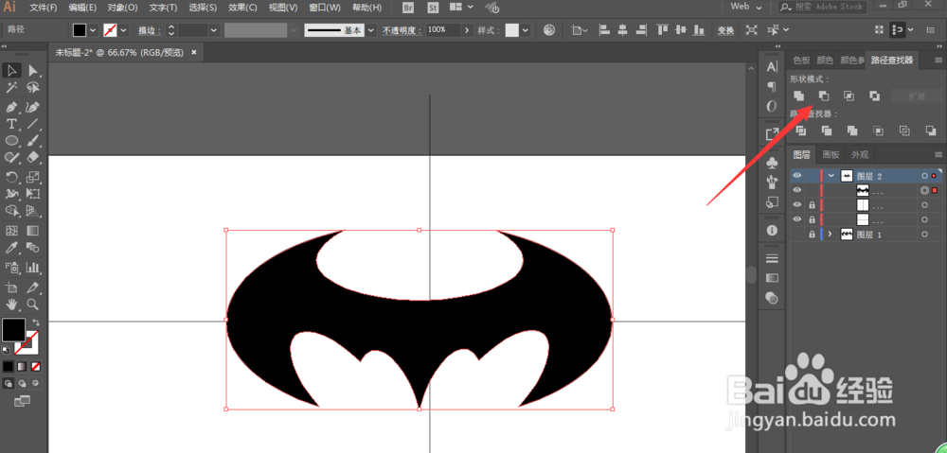The height and width of the screenshot is (453, 947).
Task: Click the Minus Back pathfinder icon
Action: 930,131
